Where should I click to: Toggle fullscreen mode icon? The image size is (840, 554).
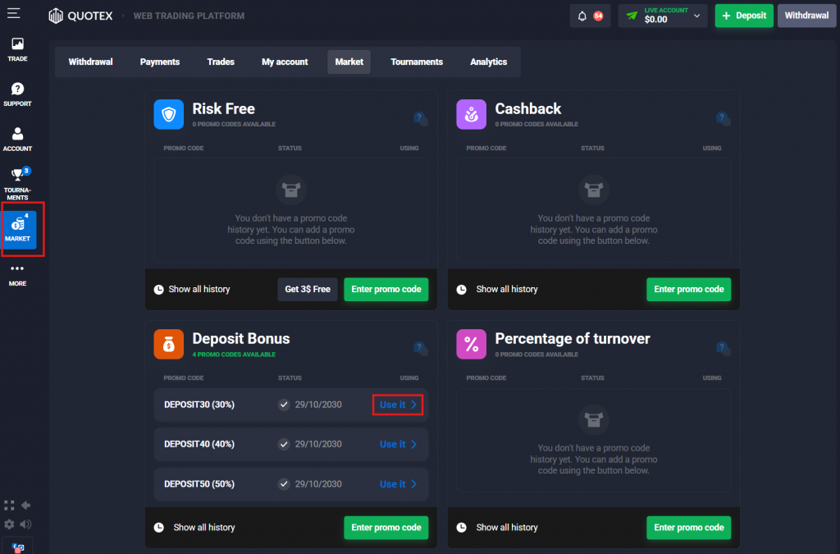[x=9, y=506]
